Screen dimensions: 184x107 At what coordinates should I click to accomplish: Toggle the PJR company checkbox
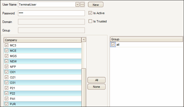pyautogui.click(x=7, y=104)
